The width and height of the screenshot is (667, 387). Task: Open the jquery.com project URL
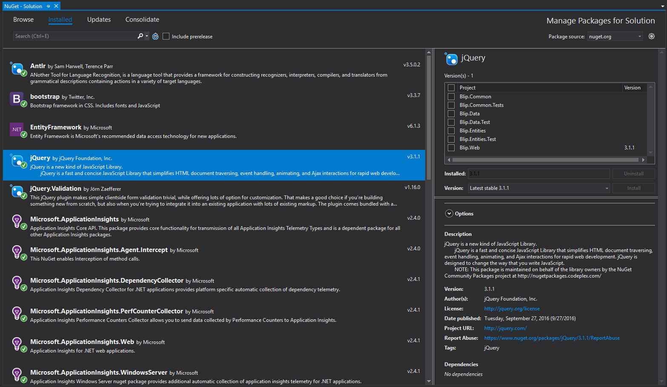[505, 328]
